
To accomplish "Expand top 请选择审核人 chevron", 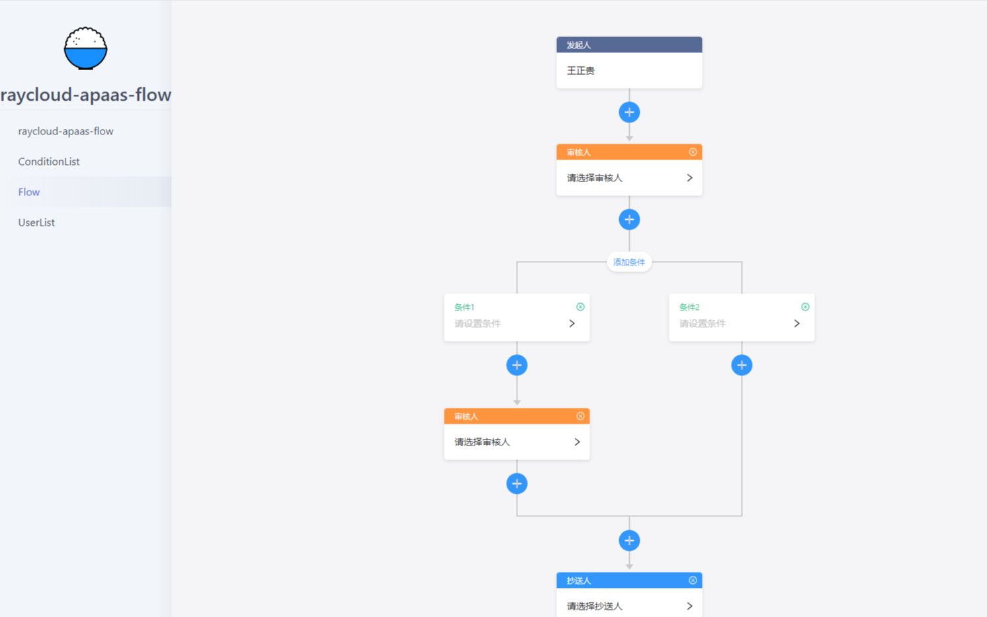I will coord(689,178).
